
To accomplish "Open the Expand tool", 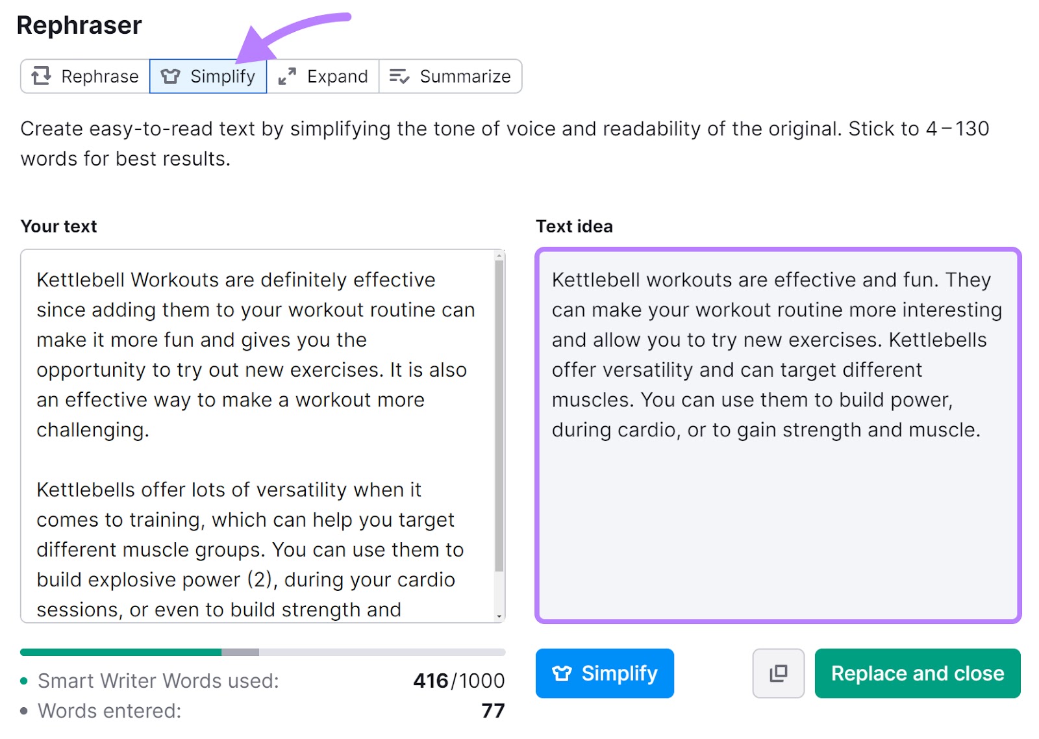I will (x=323, y=76).
